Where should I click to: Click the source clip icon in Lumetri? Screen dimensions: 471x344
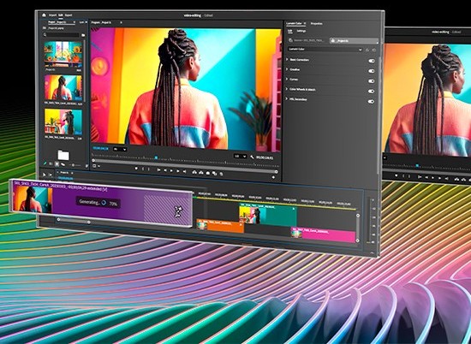point(290,39)
